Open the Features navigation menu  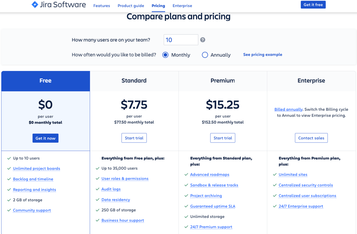(101, 6)
